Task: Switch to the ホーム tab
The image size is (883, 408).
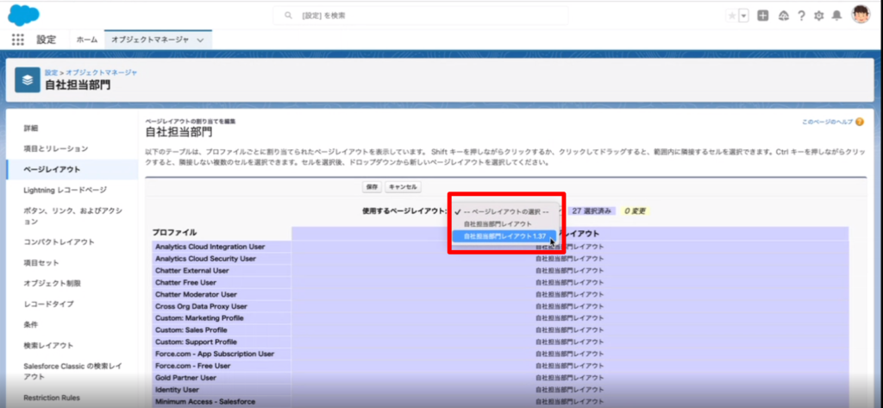Action: pyautogui.click(x=87, y=40)
